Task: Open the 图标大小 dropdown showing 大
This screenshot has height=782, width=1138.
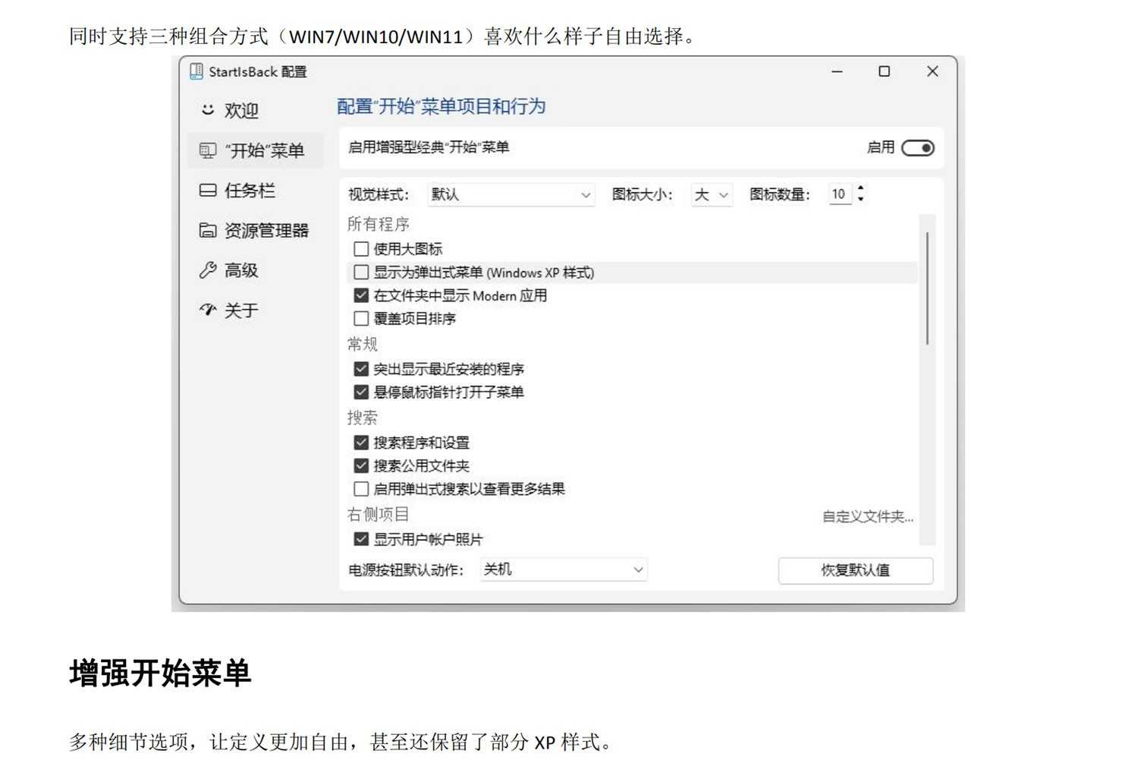Action: click(x=712, y=194)
